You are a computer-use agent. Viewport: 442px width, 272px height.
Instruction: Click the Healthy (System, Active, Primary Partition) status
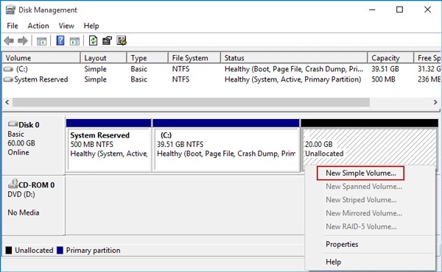[292, 79]
